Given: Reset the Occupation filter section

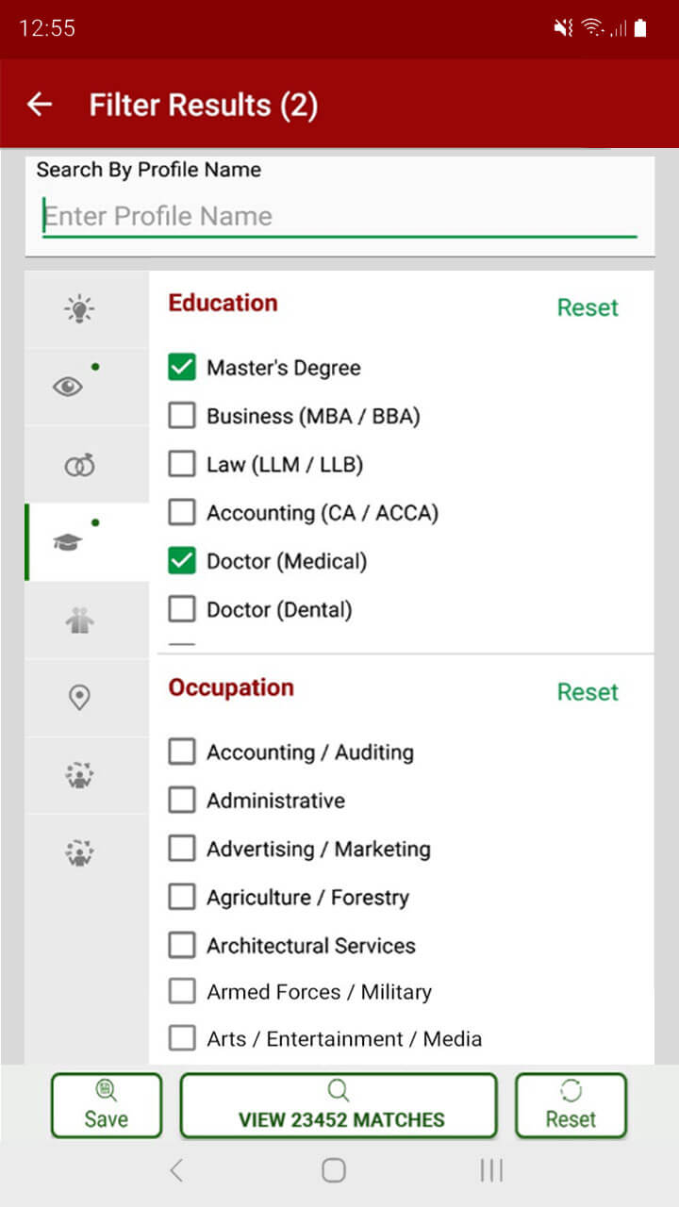Looking at the screenshot, I should point(588,692).
